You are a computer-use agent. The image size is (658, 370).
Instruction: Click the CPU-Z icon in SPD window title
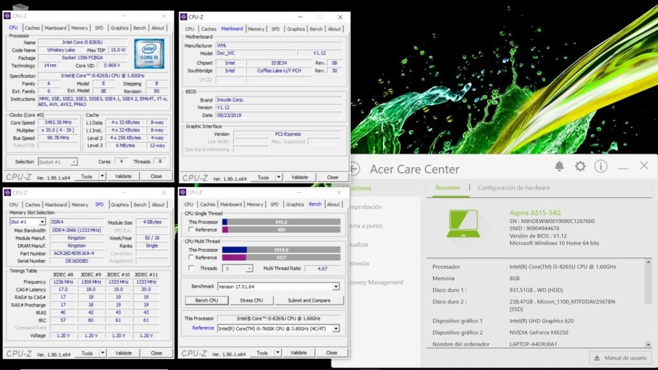(7, 193)
